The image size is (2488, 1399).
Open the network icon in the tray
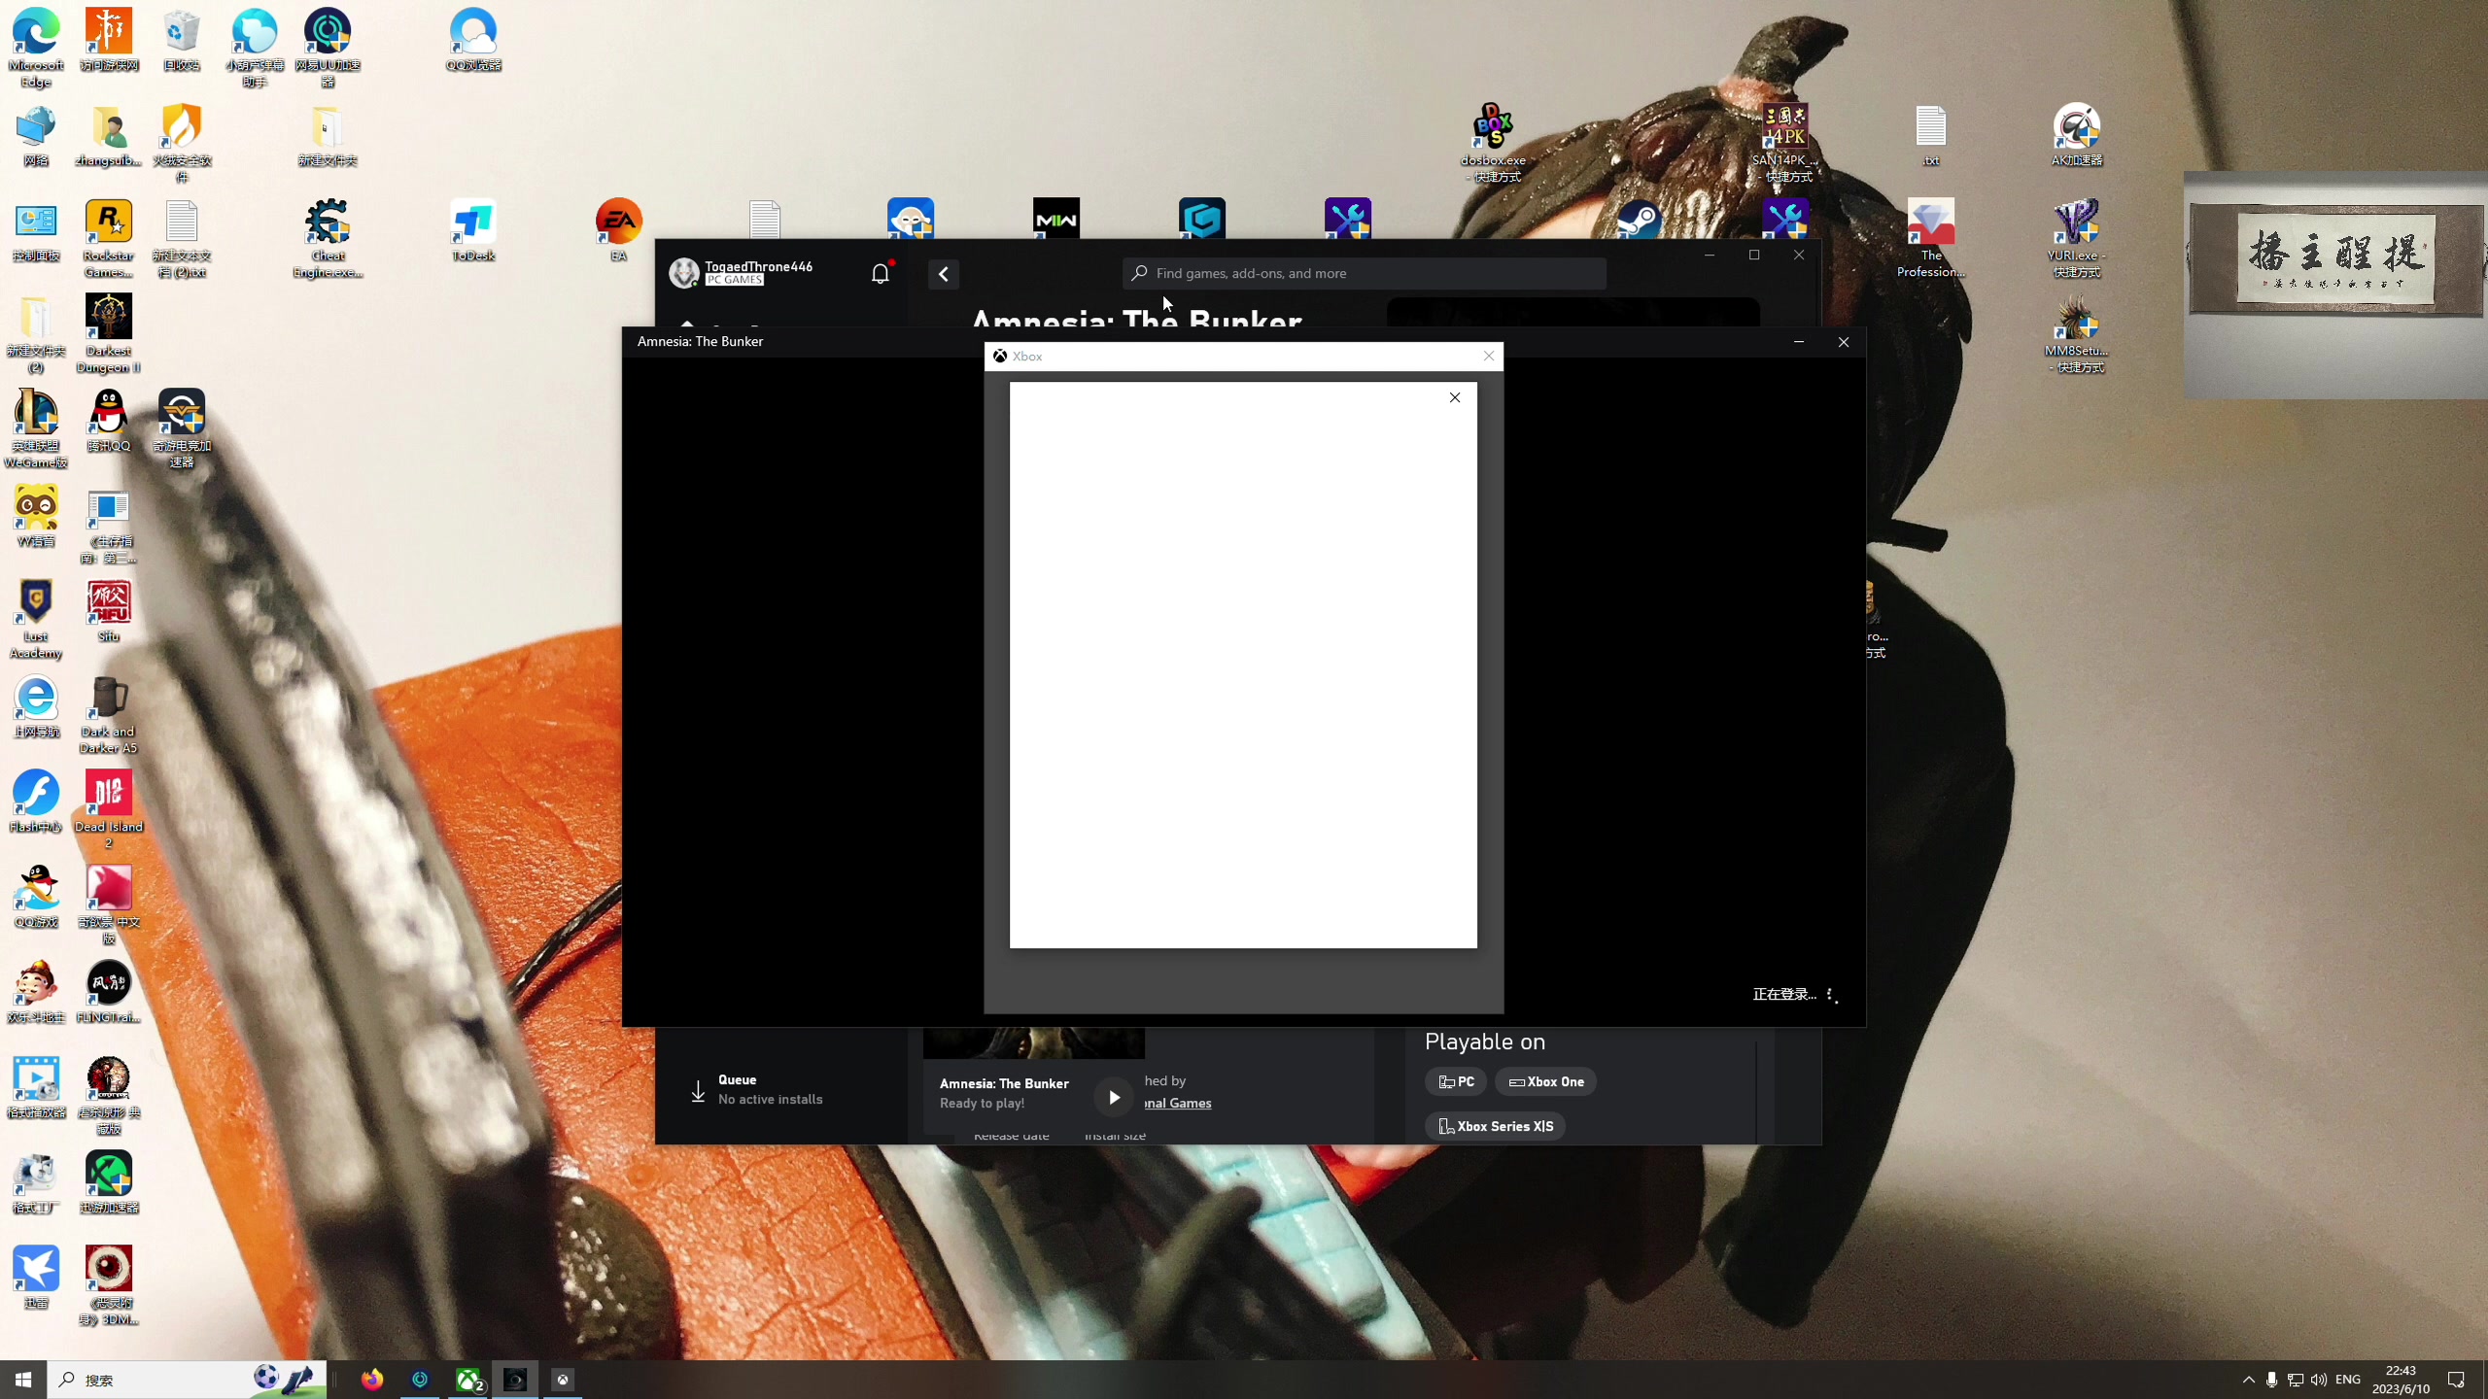click(2296, 1380)
